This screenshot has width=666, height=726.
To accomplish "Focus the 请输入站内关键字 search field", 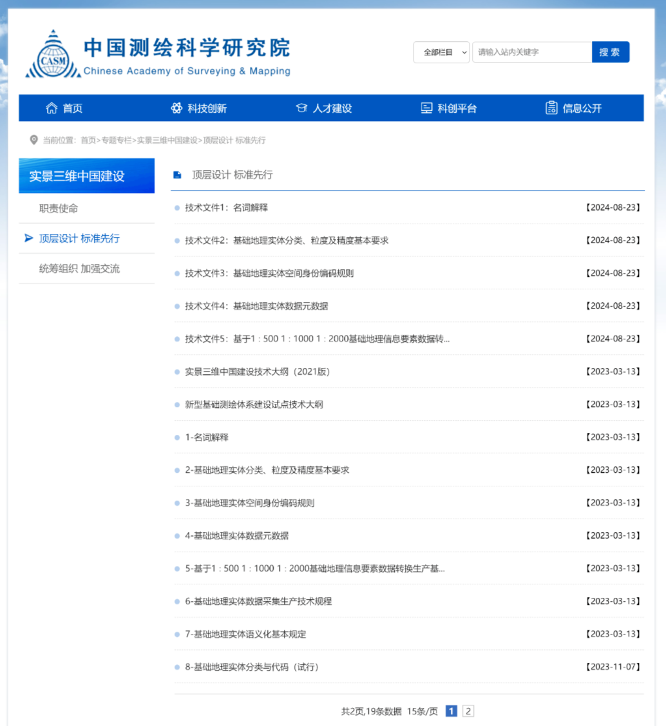I will [x=532, y=52].
